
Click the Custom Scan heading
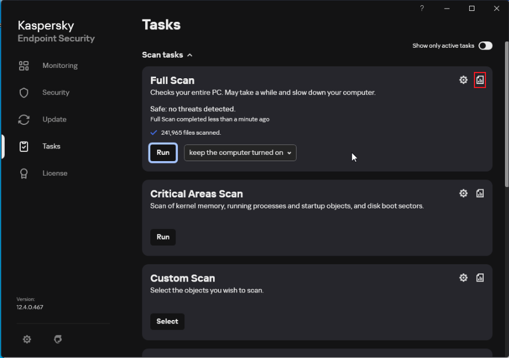click(x=183, y=278)
